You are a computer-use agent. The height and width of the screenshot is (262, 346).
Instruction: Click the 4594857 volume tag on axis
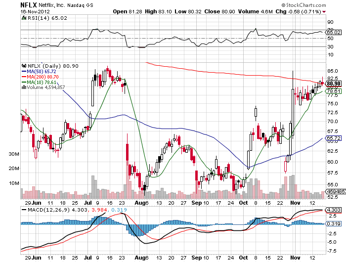336,191
